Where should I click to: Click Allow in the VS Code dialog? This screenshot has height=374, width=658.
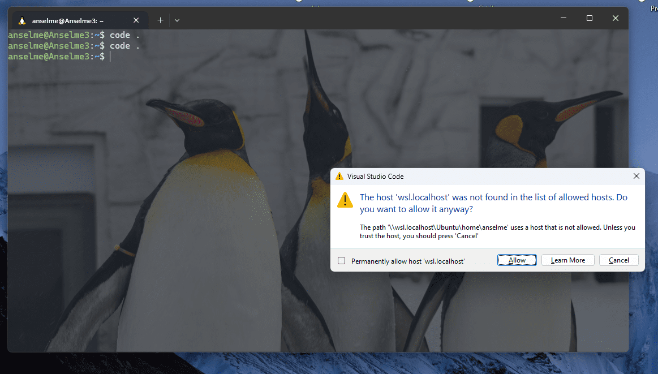pyautogui.click(x=517, y=260)
